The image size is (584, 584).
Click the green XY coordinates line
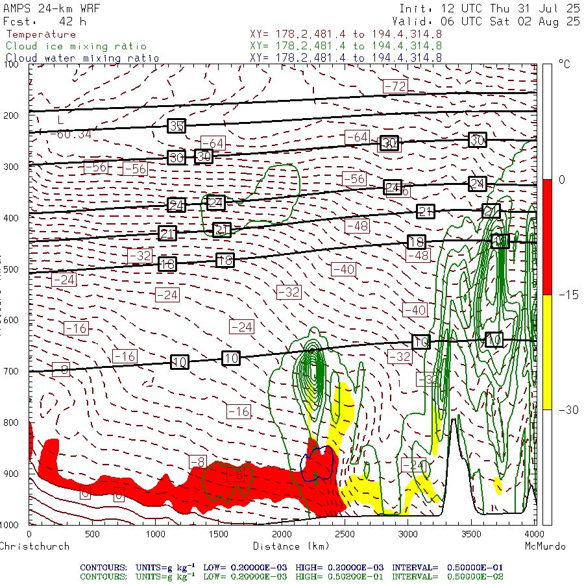point(346,46)
